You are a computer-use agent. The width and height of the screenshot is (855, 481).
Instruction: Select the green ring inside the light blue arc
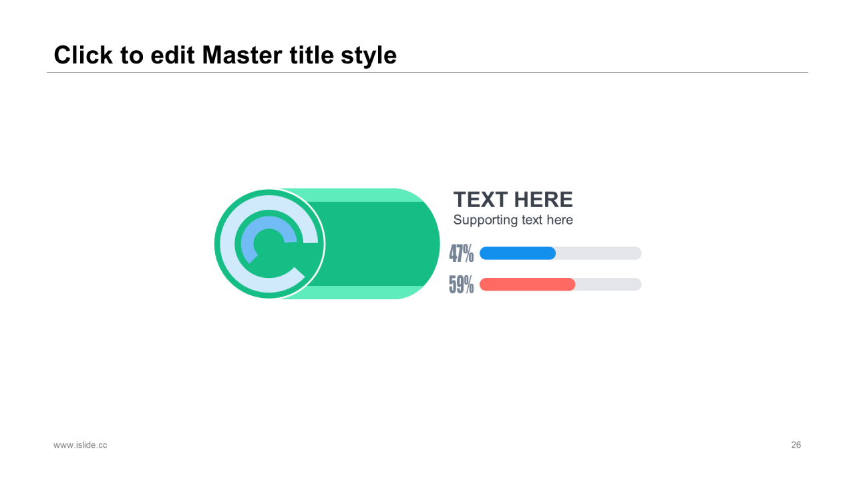click(x=238, y=244)
